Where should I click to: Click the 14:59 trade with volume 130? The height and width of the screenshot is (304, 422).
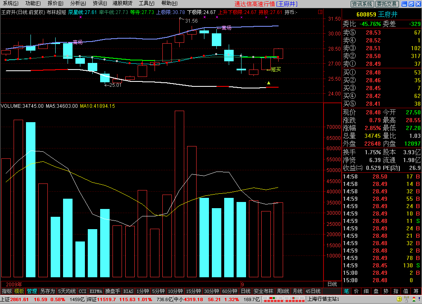[x=382, y=265]
